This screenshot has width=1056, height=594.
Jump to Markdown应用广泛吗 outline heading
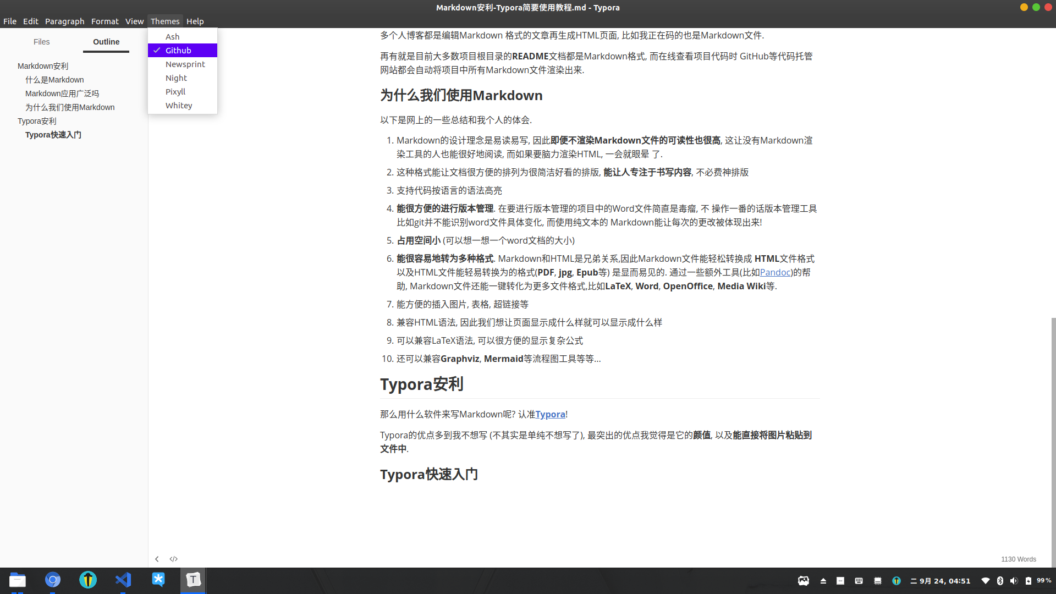click(62, 94)
